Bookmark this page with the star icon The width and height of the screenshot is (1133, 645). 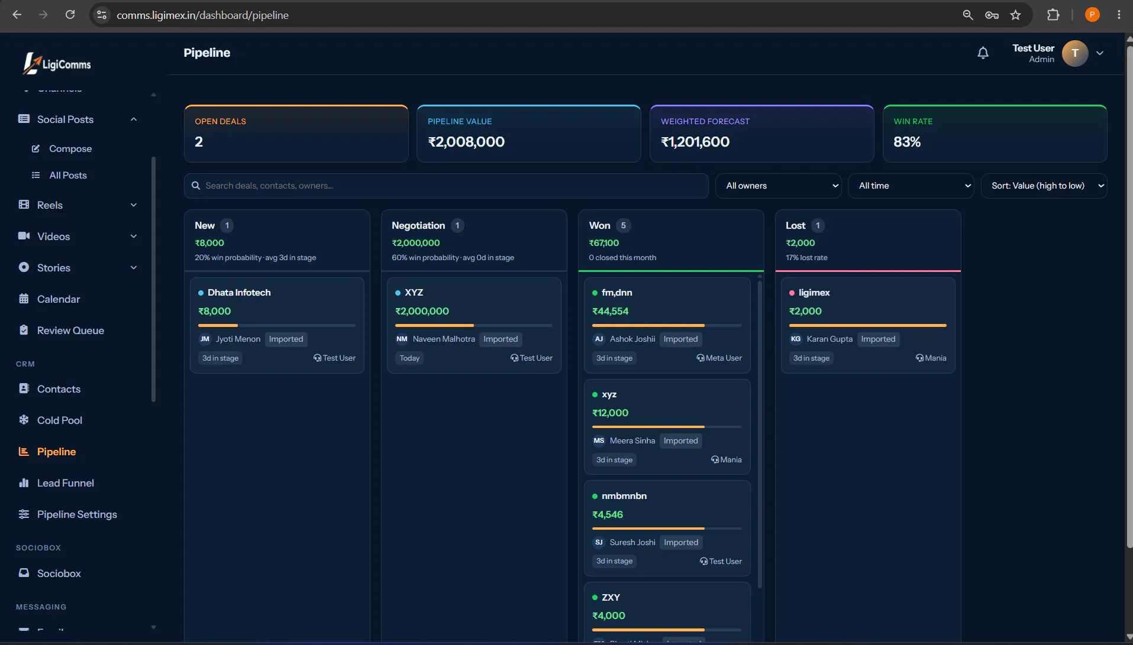[x=1015, y=15]
